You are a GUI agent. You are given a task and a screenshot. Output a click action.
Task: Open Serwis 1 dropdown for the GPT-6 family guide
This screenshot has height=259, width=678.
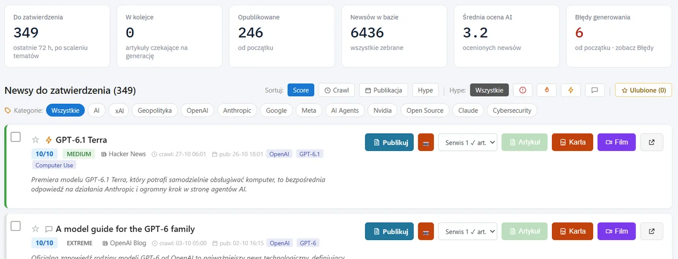(x=468, y=231)
